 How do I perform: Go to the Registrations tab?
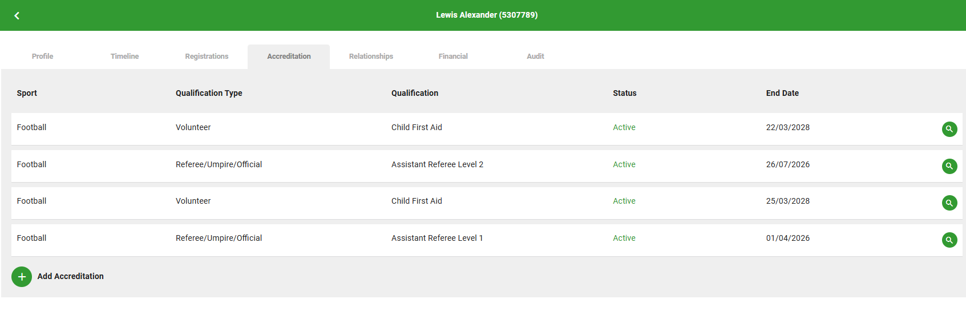tap(207, 56)
